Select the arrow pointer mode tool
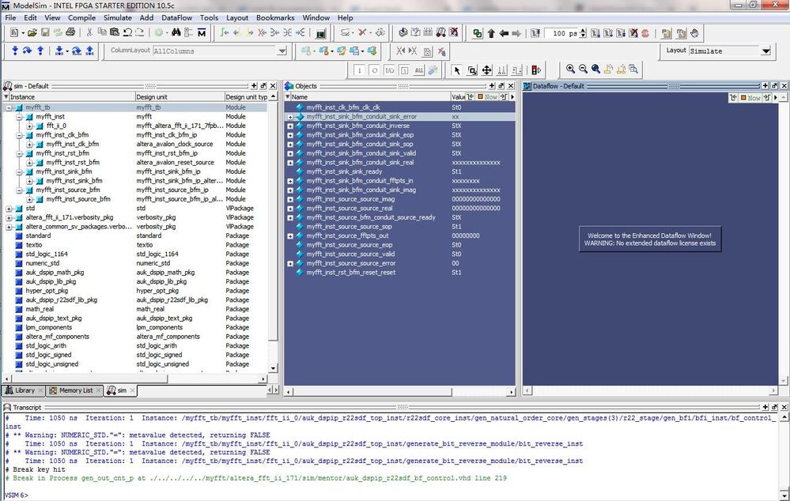This screenshot has width=790, height=501. point(457,70)
